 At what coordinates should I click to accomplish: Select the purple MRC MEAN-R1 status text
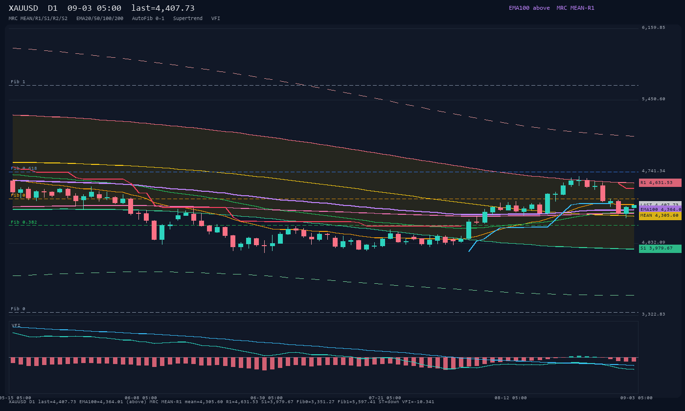575,8
